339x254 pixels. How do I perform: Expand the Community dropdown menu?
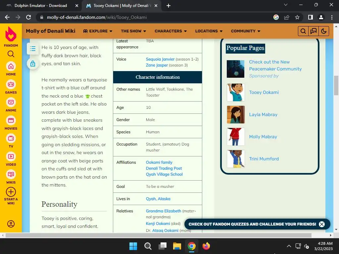(246, 31)
